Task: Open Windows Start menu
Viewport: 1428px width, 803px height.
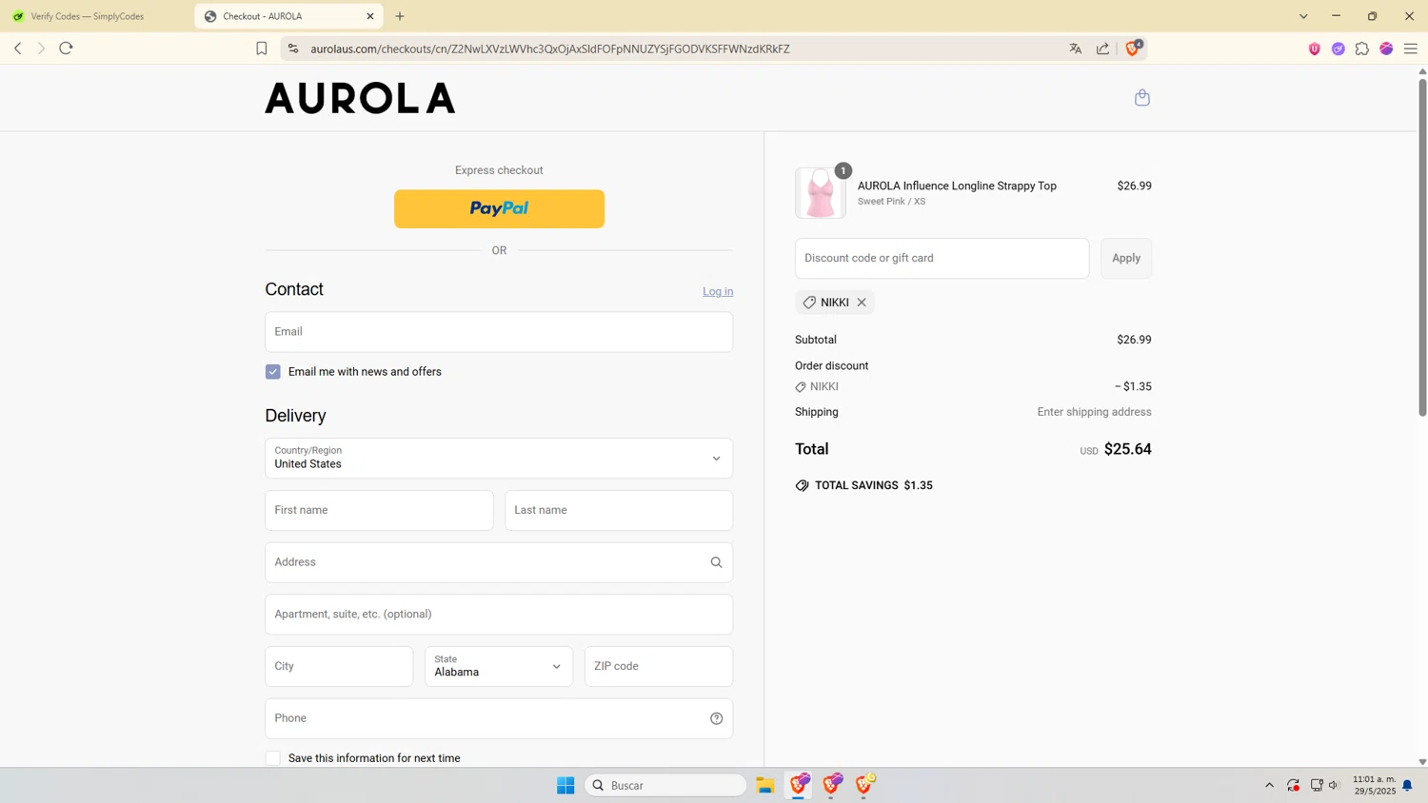Action: click(565, 785)
